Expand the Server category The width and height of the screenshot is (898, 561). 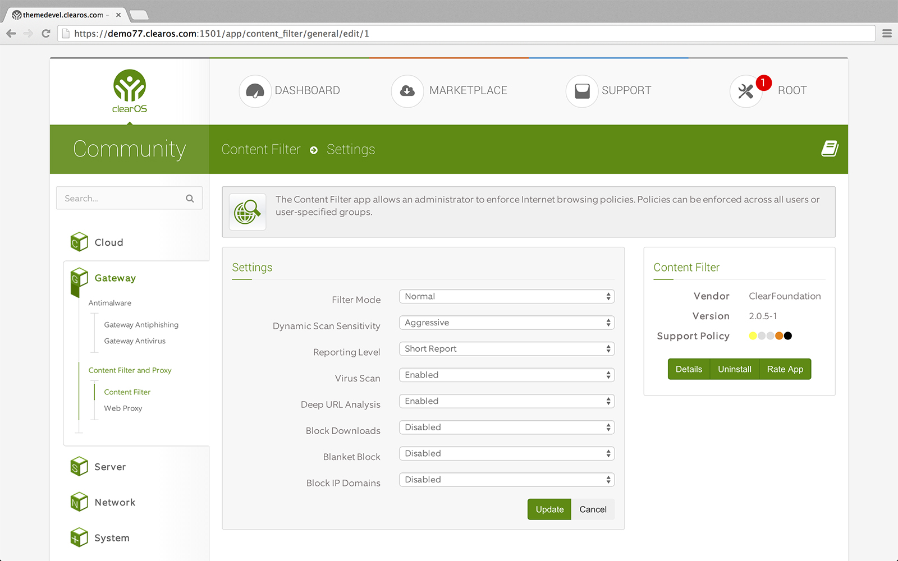pyautogui.click(x=110, y=467)
